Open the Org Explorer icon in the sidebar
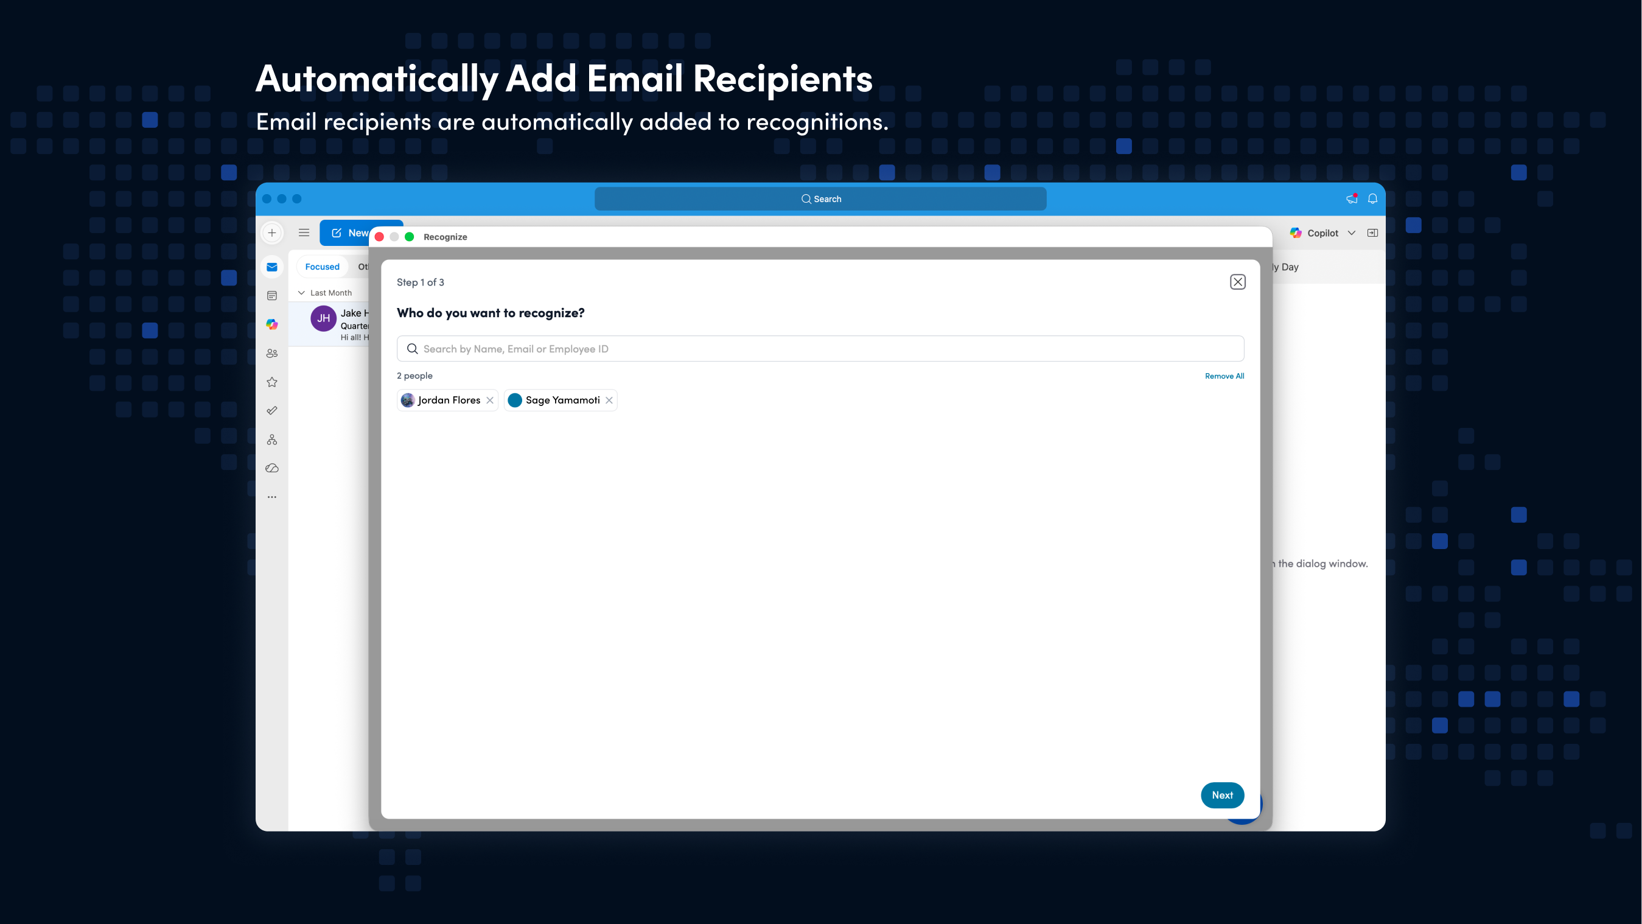Screen dimensions: 1642x924 (x=272, y=439)
